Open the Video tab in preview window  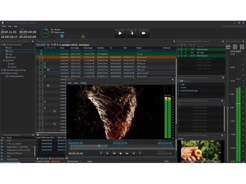pos(70,83)
